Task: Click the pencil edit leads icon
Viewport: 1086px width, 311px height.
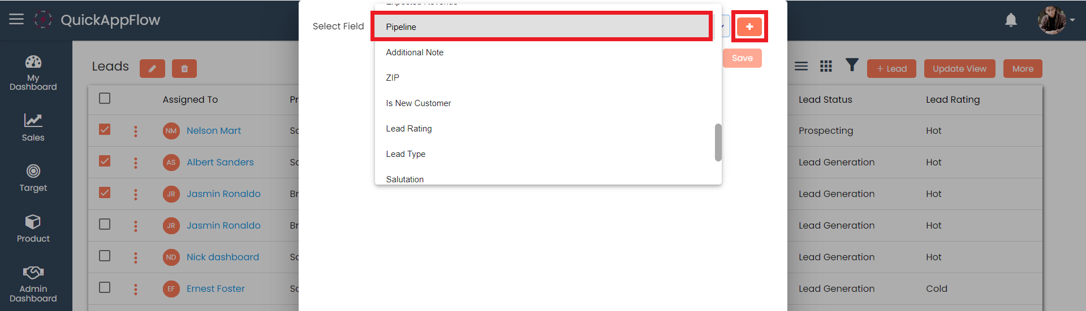Action: click(152, 69)
